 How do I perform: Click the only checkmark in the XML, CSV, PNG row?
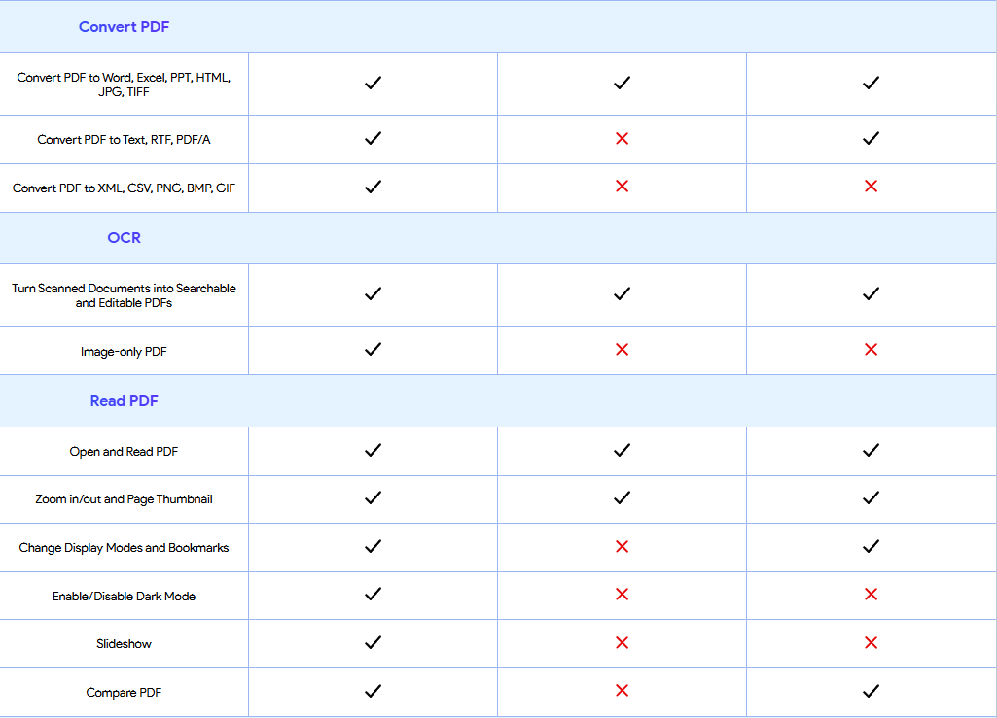point(374,187)
